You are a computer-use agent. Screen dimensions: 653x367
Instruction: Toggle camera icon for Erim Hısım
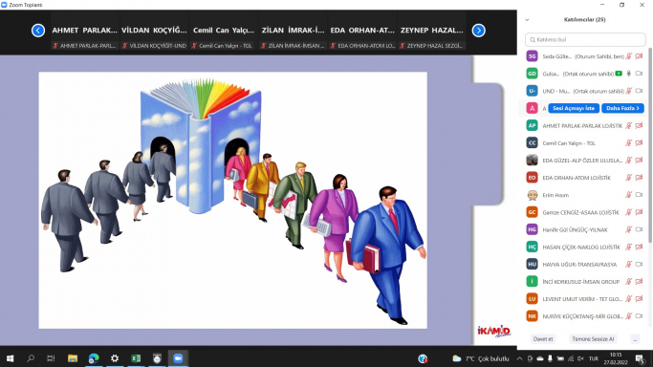(640, 195)
